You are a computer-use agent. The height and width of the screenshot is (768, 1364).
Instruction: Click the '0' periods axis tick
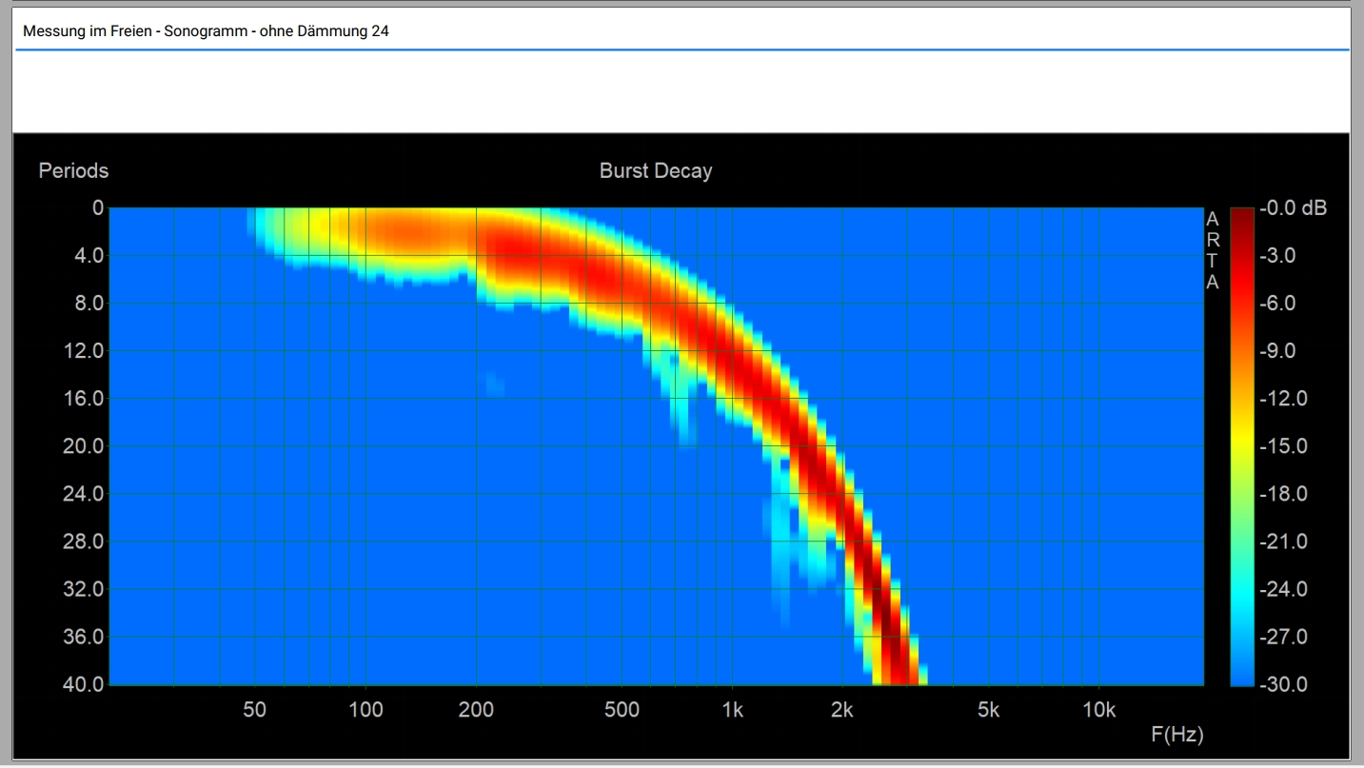pos(98,208)
